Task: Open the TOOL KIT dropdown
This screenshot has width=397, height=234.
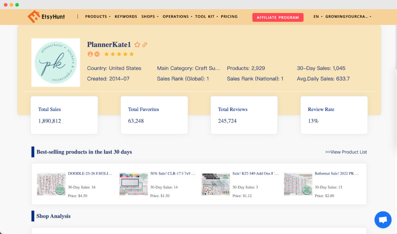Action: click(x=206, y=16)
